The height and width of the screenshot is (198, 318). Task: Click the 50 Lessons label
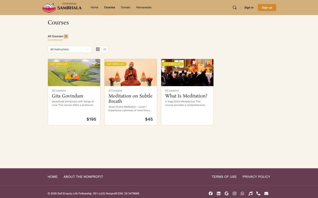pos(172,91)
